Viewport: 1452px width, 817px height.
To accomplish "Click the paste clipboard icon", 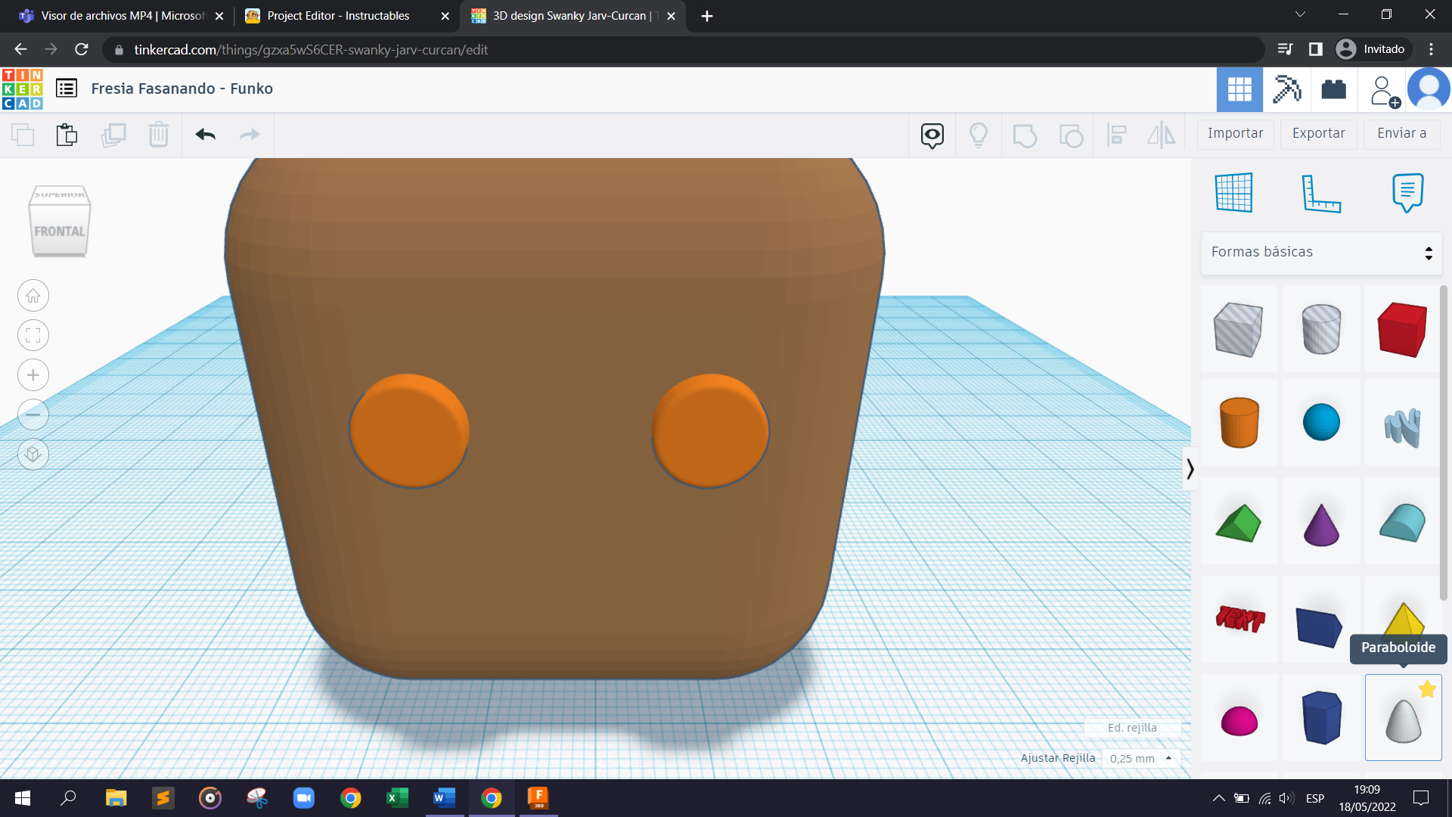I will 67,135.
